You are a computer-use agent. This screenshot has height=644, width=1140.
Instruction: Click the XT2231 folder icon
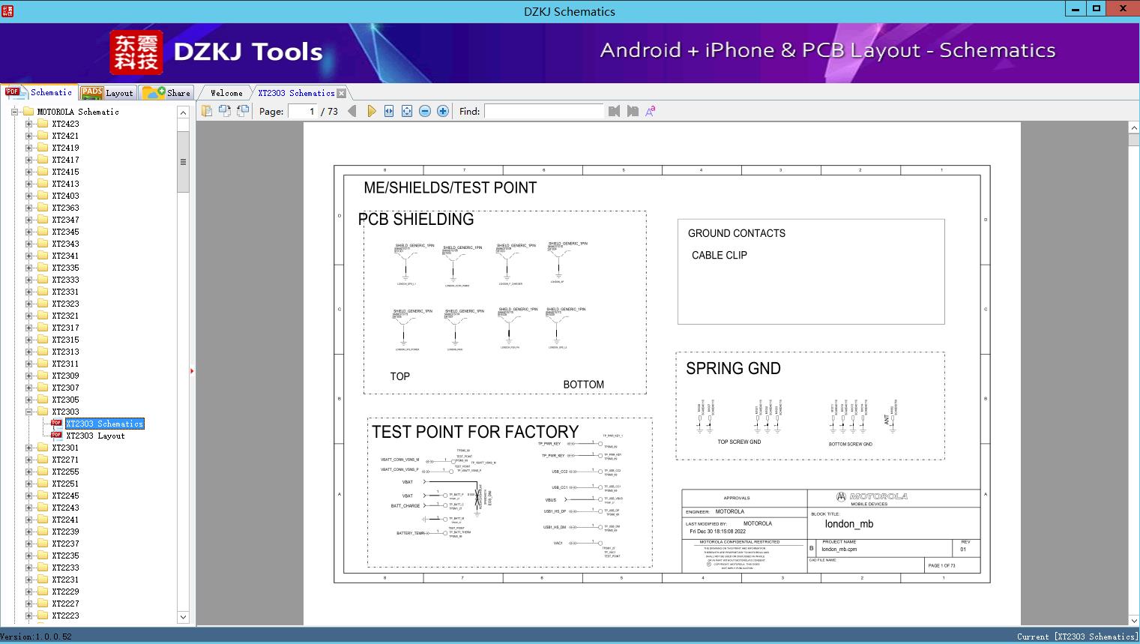pos(43,580)
